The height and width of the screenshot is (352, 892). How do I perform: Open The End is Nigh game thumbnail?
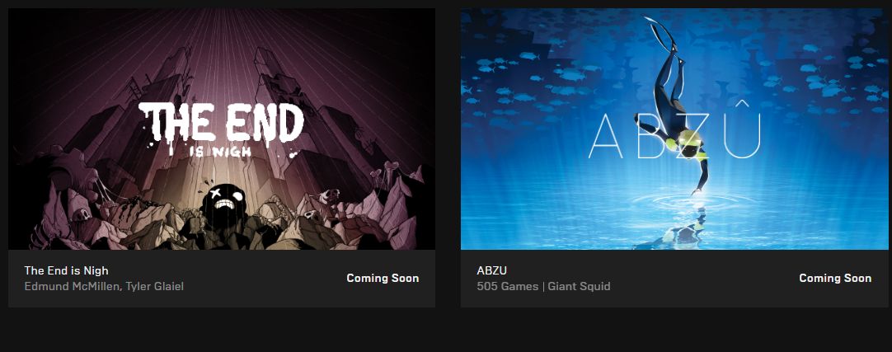pos(222,129)
